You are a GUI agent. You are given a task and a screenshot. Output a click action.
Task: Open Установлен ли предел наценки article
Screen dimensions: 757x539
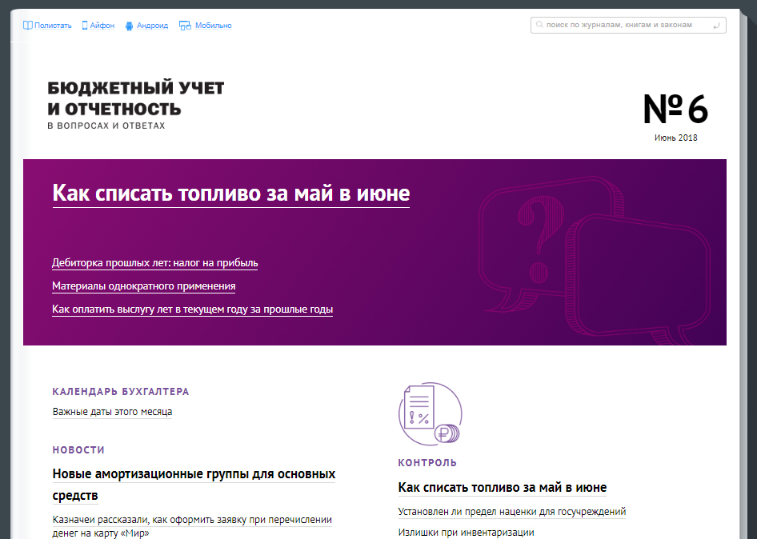click(x=512, y=512)
